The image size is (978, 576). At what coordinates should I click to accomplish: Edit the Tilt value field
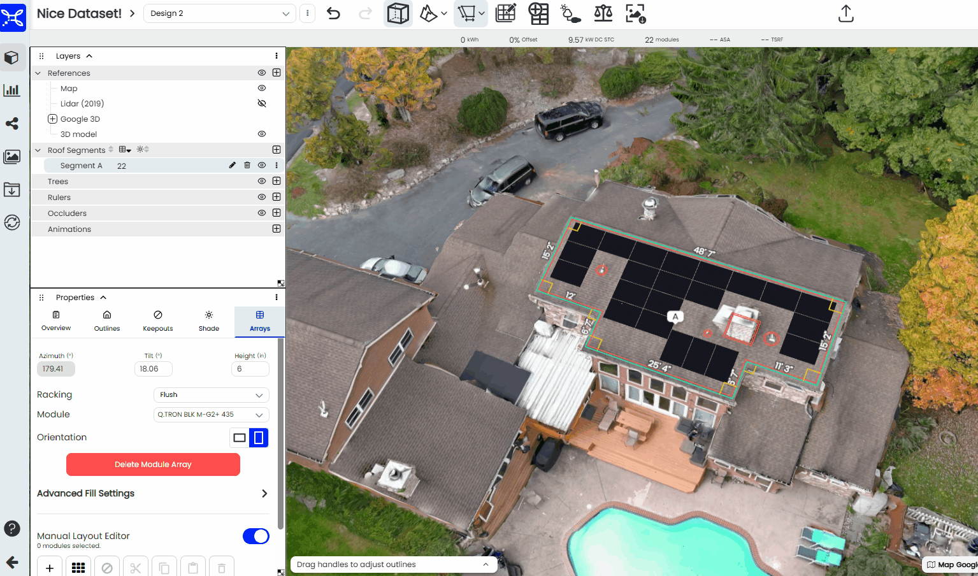pyautogui.click(x=153, y=368)
